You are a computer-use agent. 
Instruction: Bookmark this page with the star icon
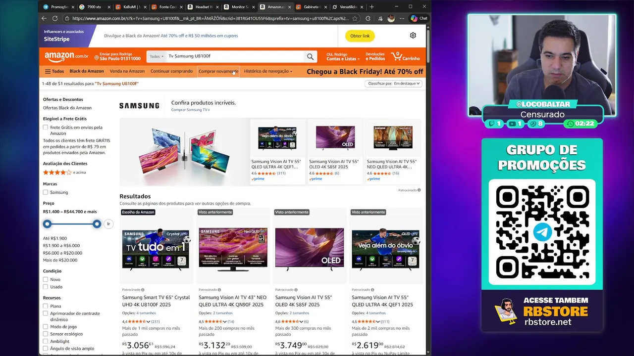pyautogui.click(x=355, y=18)
